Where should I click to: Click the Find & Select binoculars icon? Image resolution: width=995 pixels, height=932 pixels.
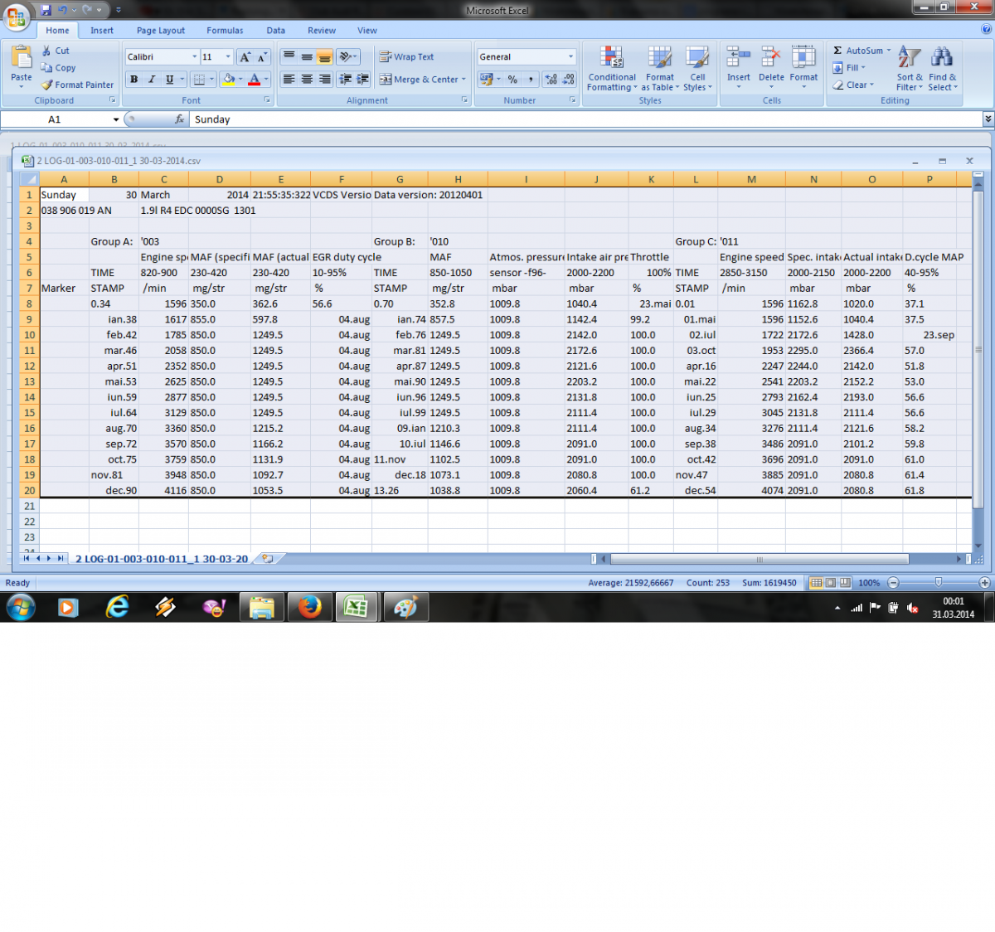(942, 57)
